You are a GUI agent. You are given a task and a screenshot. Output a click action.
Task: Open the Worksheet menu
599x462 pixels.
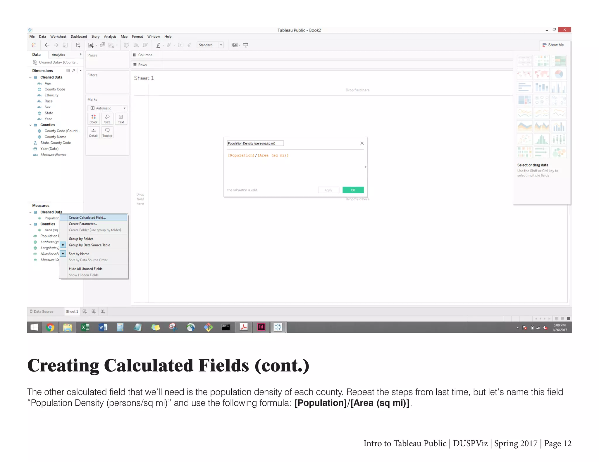(x=58, y=37)
